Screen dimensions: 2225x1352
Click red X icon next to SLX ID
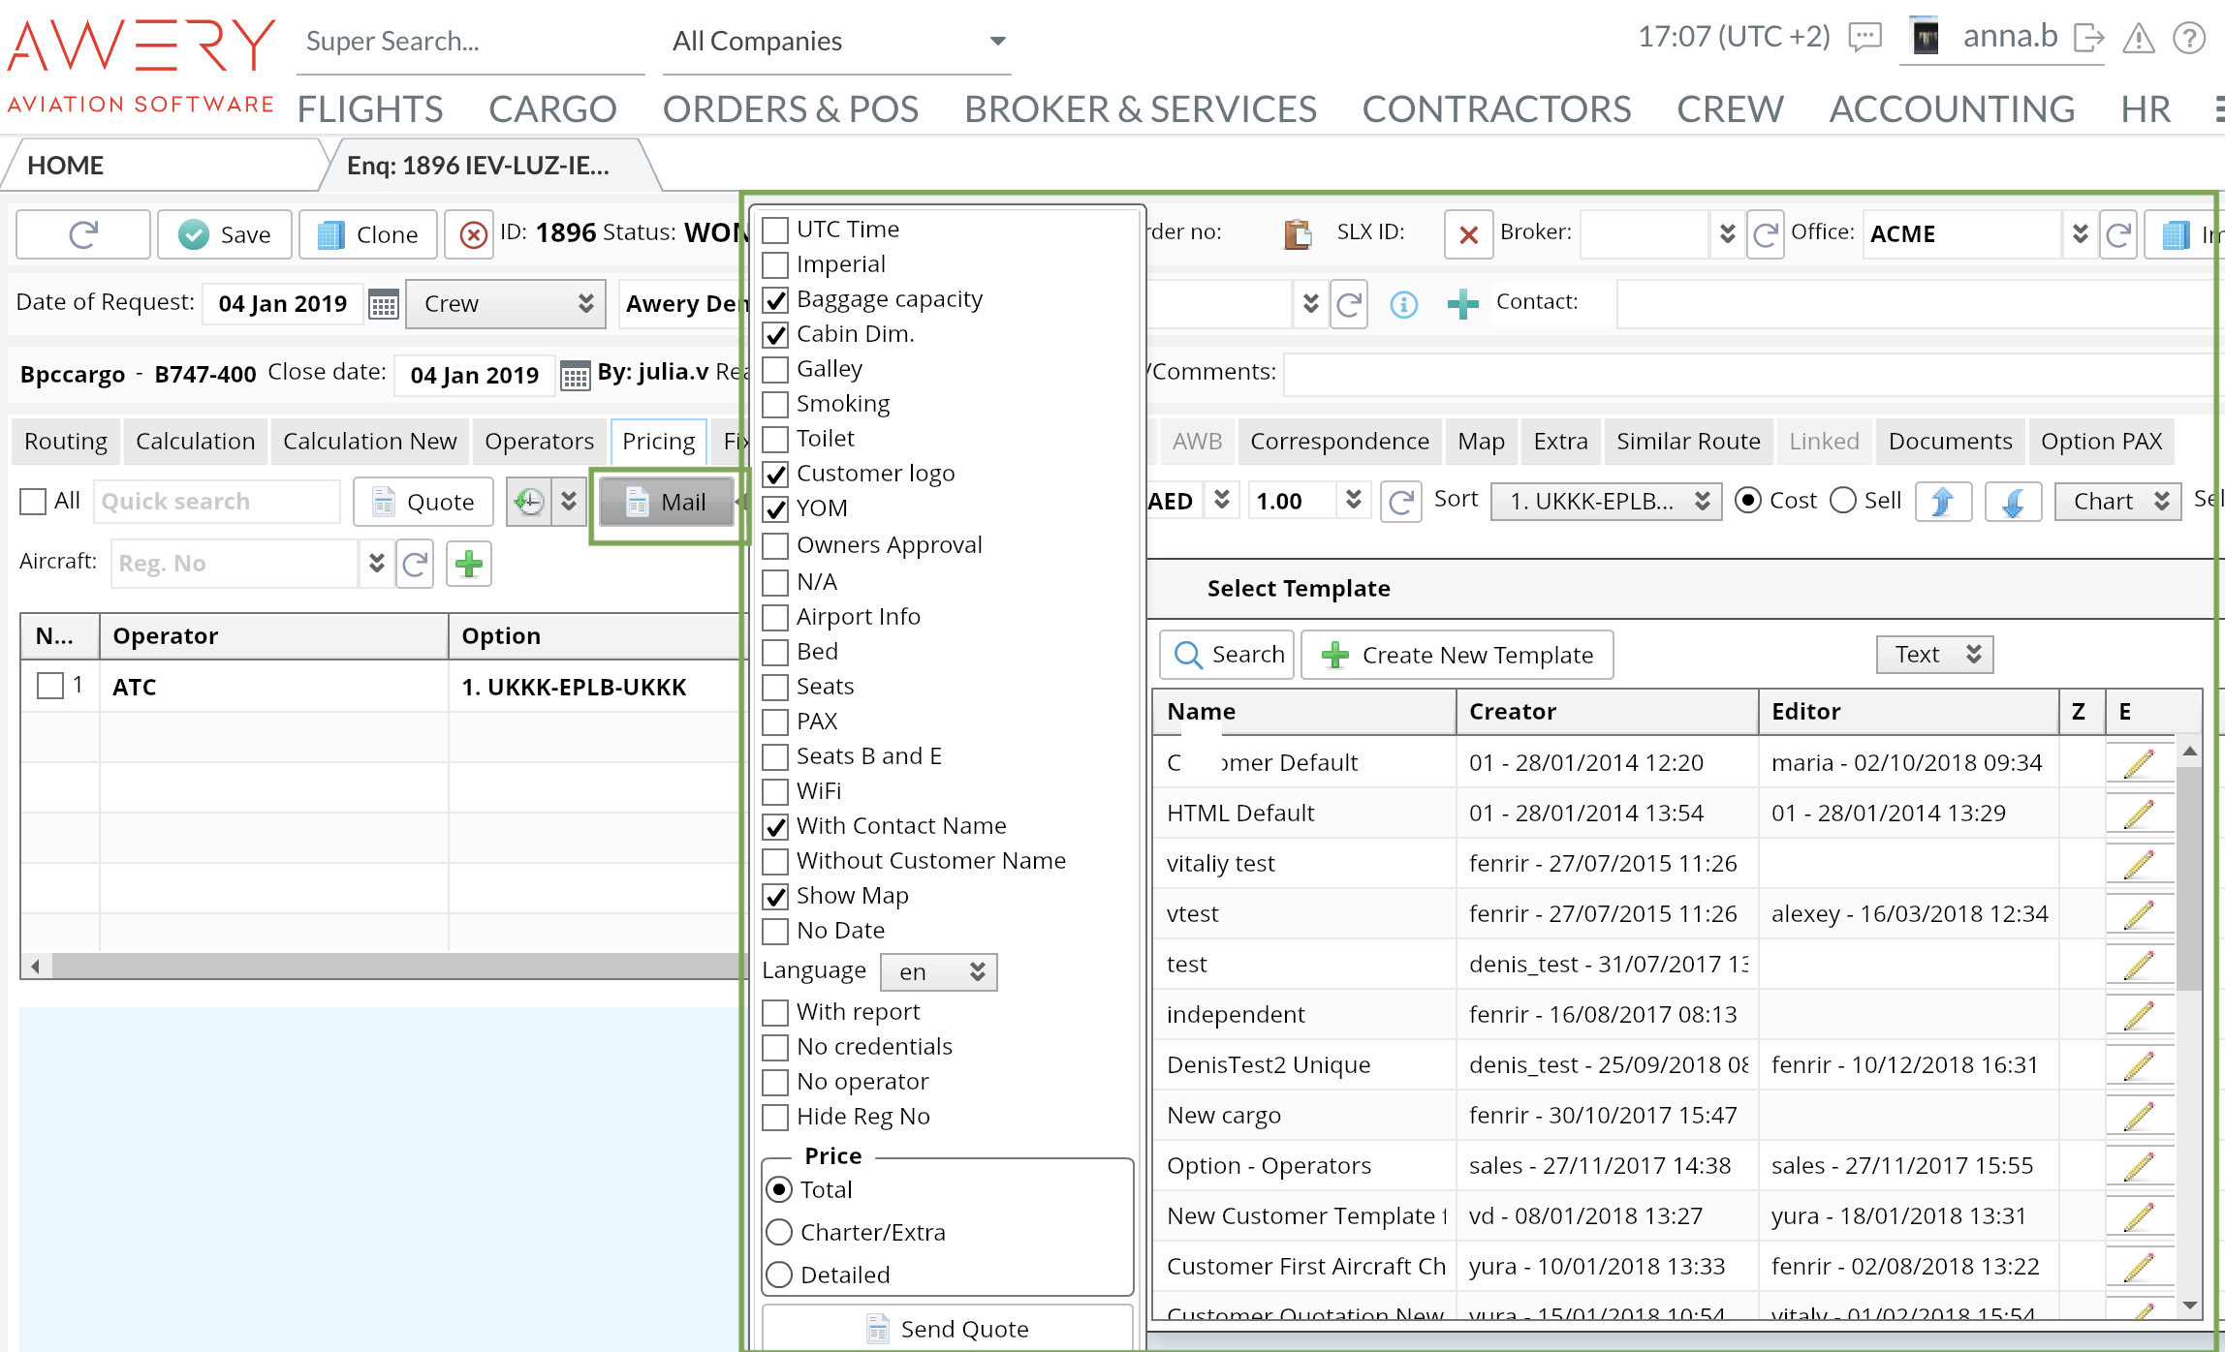tap(1468, 235)
